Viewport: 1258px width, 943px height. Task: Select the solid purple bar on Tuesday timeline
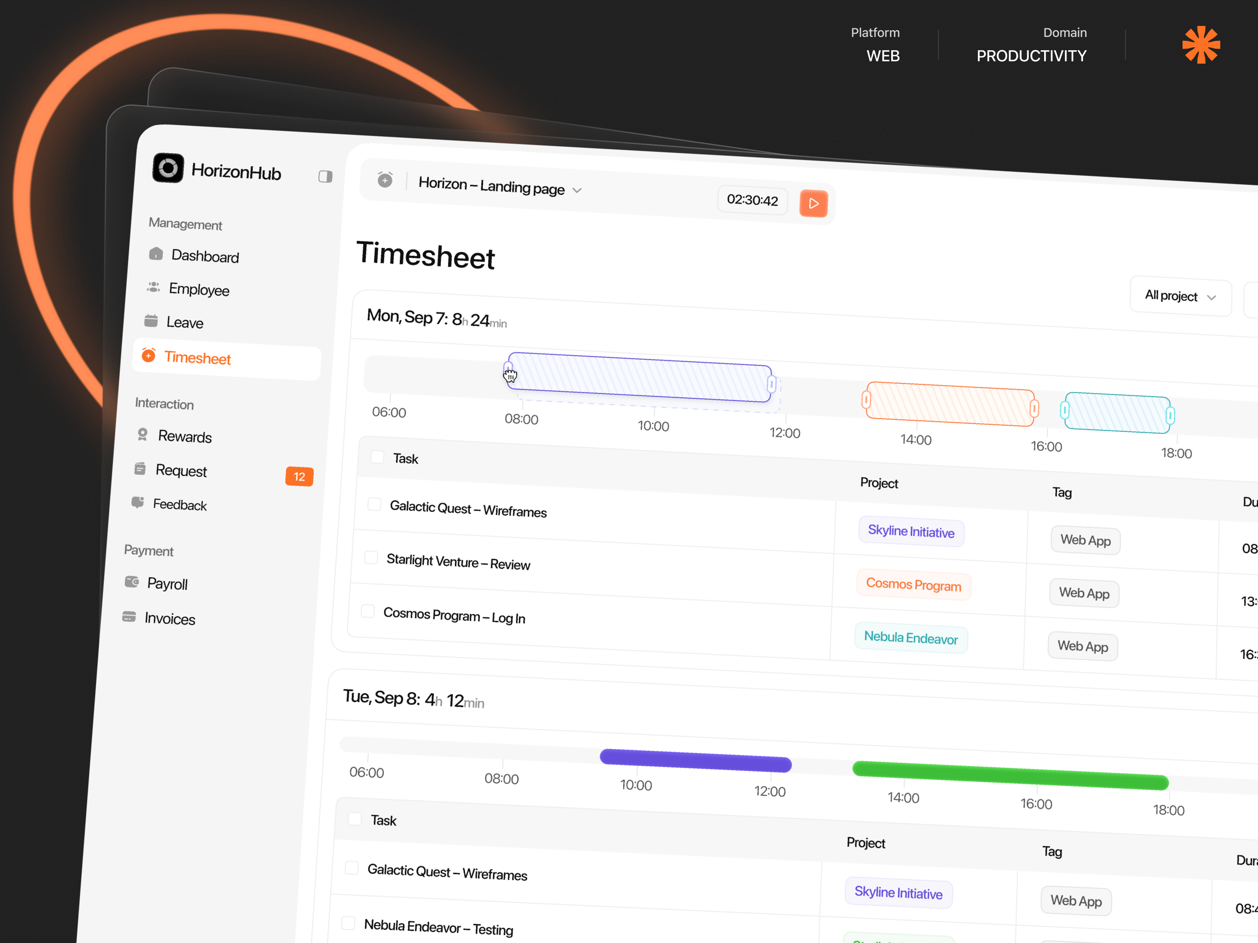695,761
